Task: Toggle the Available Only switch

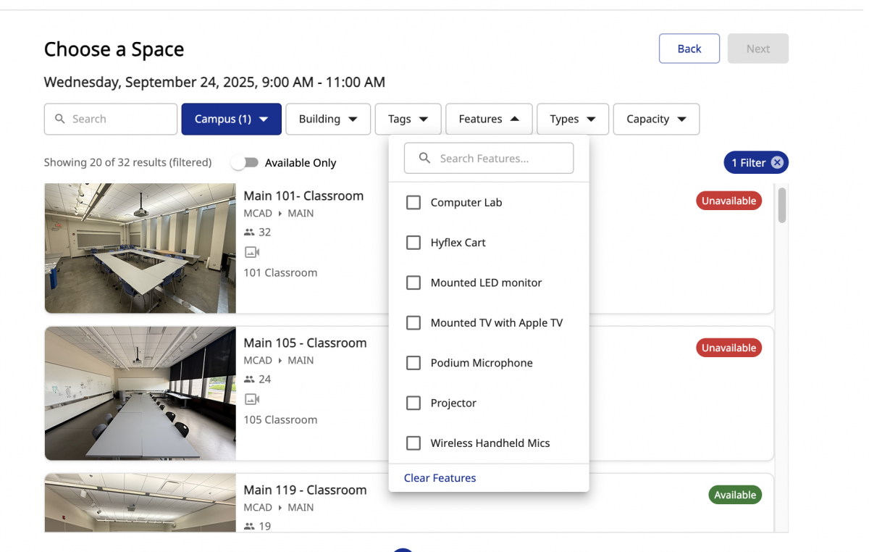Action: [x=245, y=163]
